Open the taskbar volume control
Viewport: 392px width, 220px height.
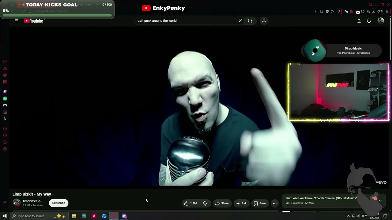coord(358,216)
